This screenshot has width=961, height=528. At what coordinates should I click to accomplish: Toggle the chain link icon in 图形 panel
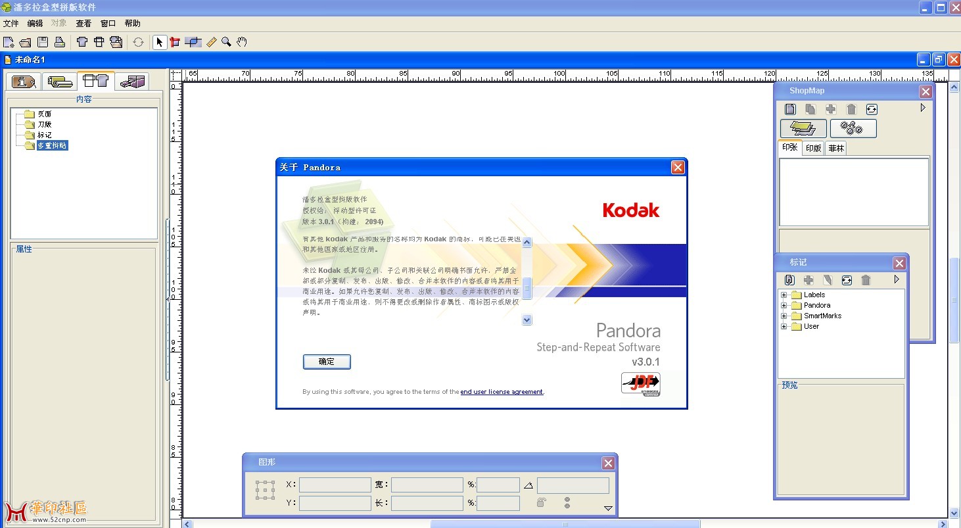[567, 503]
